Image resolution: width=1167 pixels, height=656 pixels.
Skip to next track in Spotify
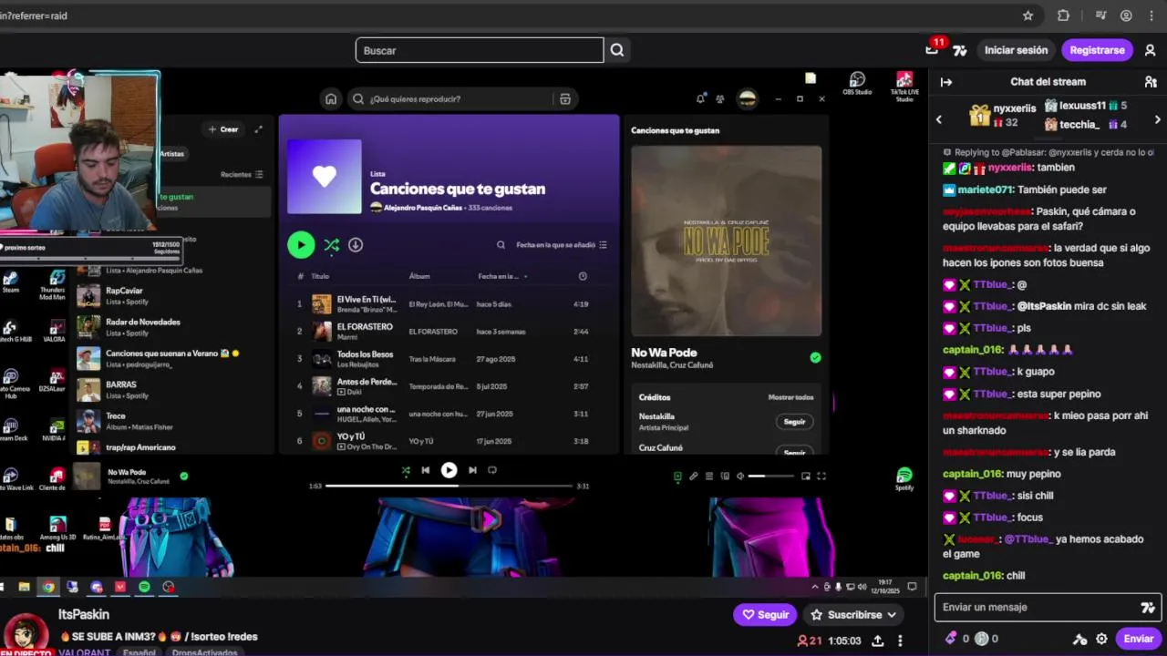(x=472, y=470)
